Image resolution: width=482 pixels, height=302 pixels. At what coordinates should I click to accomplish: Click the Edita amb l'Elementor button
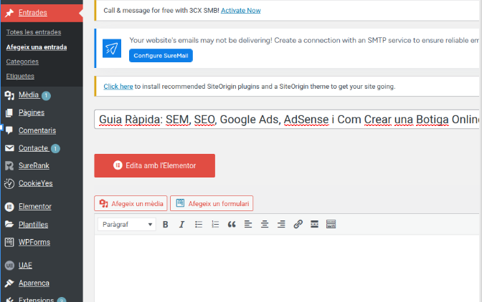(x=154, y=165)
